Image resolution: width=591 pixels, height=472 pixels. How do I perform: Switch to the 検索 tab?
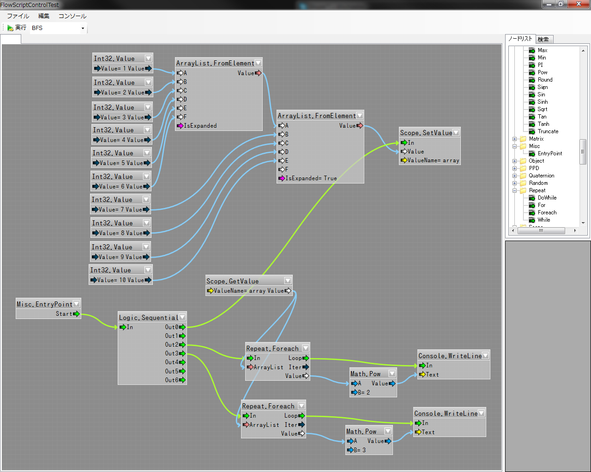click(x=543, y=40)
